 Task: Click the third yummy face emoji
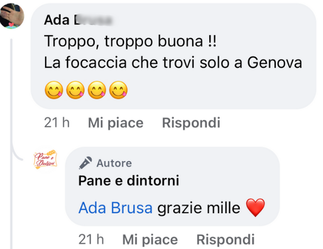[x=96, y=90]
